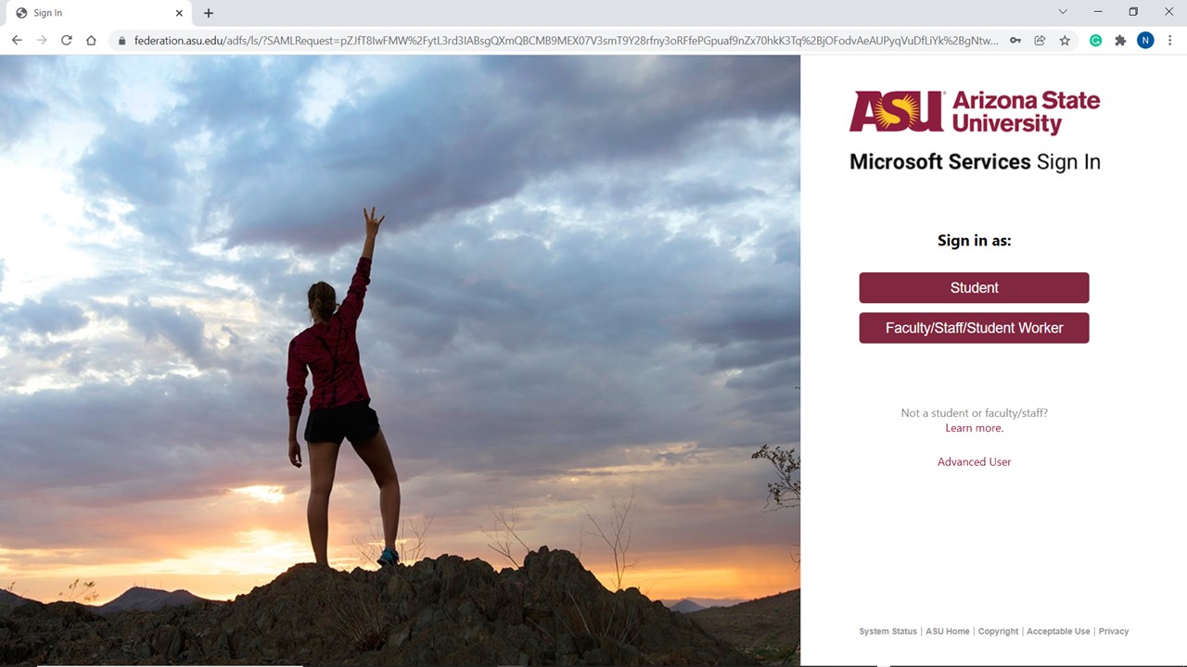Open the Chrome profile avatar N

(x=1145, y=41)
